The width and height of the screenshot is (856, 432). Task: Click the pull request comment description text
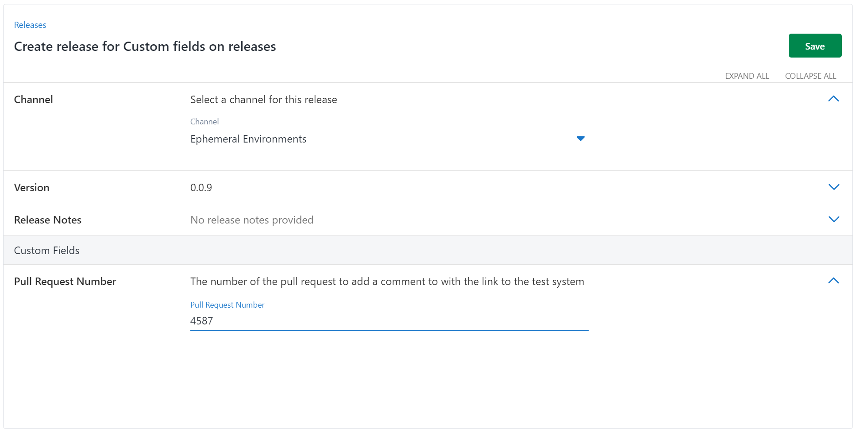point(387,282)
